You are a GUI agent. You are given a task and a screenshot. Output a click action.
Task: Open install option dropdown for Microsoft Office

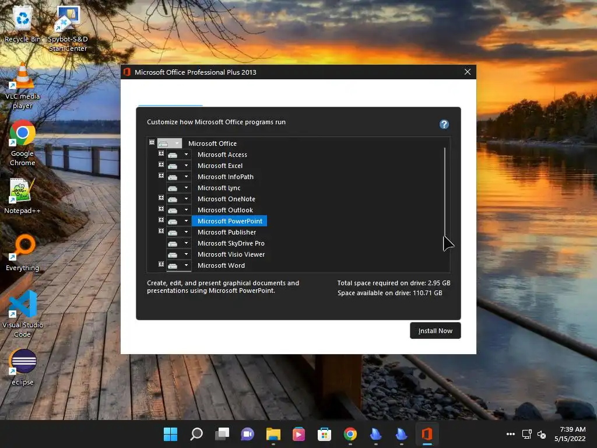point(170,143)
